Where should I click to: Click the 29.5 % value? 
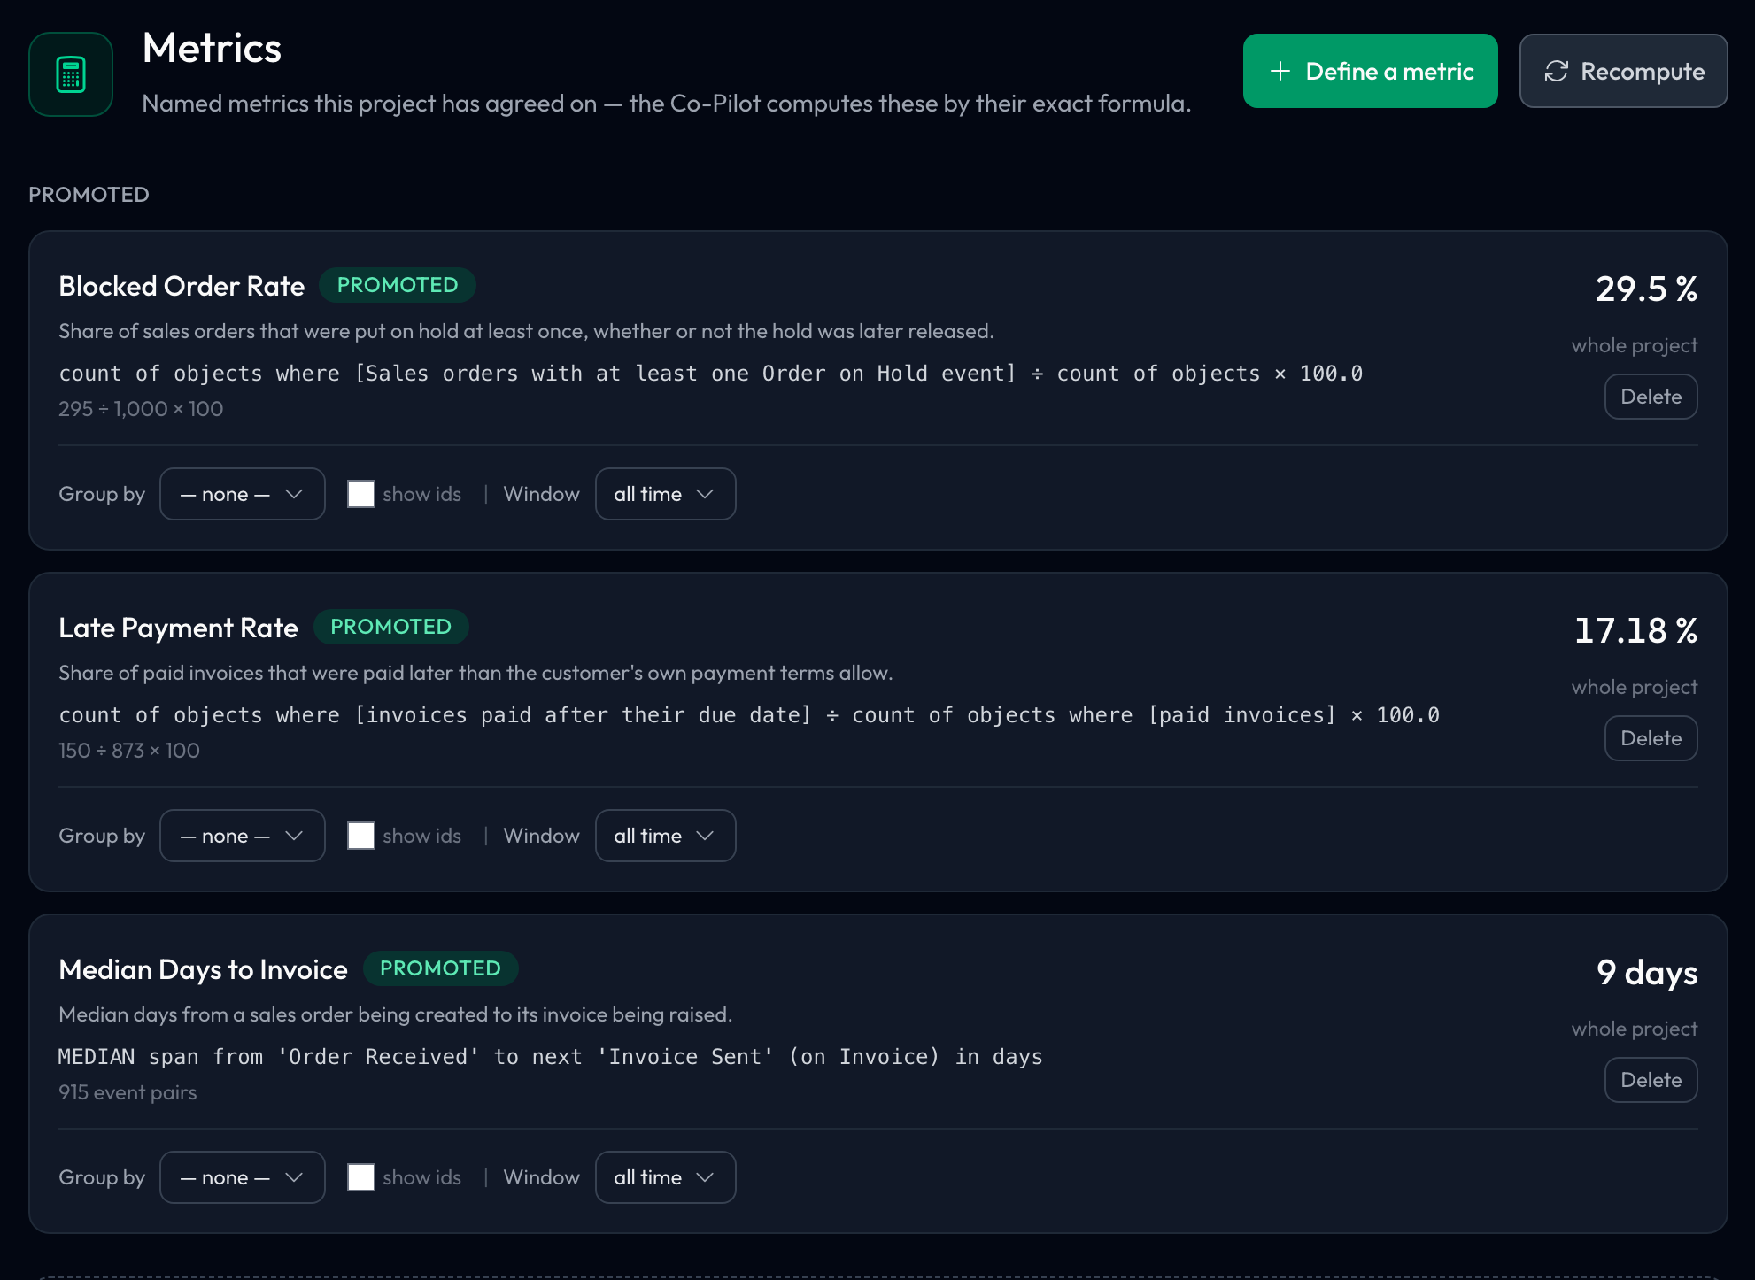(1646, 289)
